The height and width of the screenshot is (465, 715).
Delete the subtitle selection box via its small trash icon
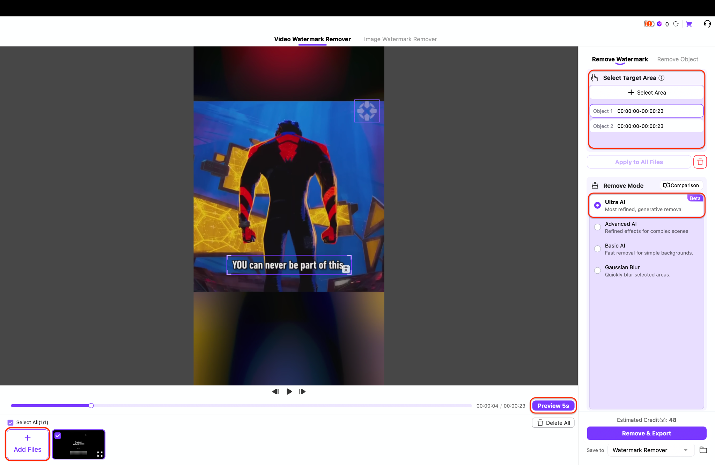[346, 270]
